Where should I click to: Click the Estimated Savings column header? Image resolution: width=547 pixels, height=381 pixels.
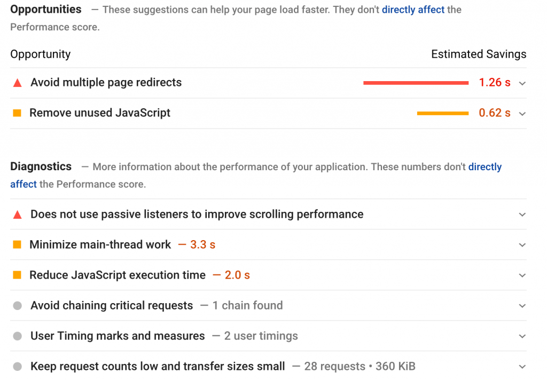coord(479,54)
